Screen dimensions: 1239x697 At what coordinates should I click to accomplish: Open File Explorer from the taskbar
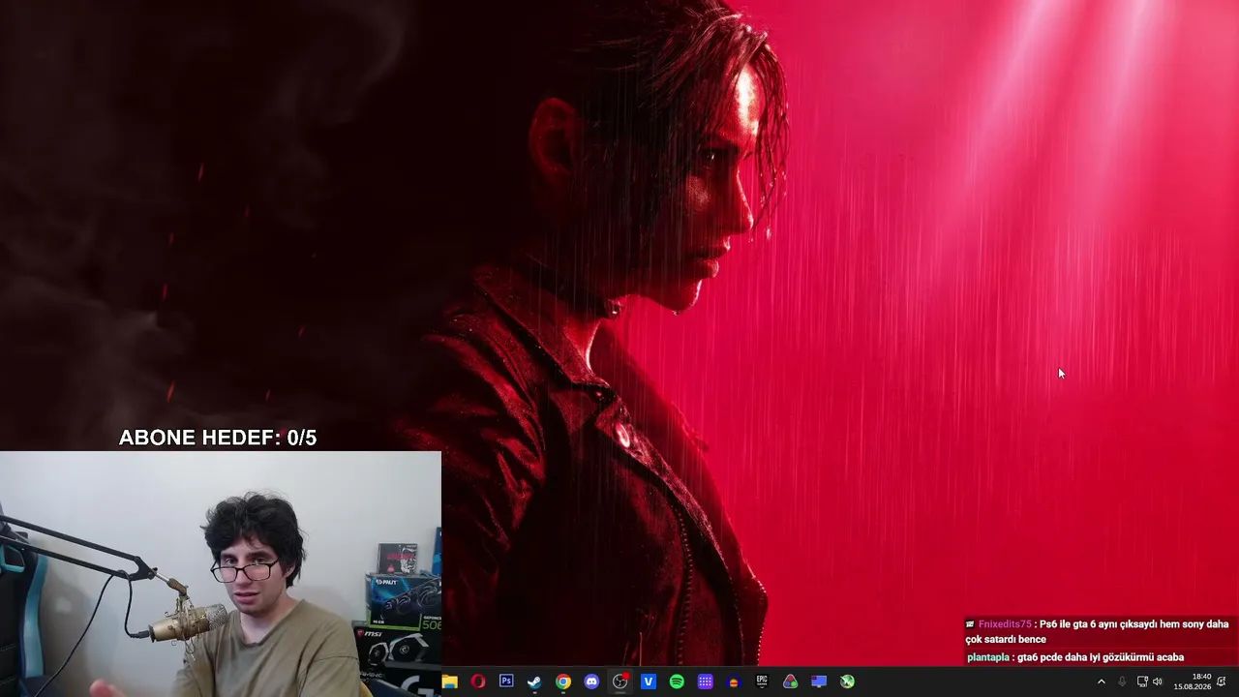[x=449, y=682]
